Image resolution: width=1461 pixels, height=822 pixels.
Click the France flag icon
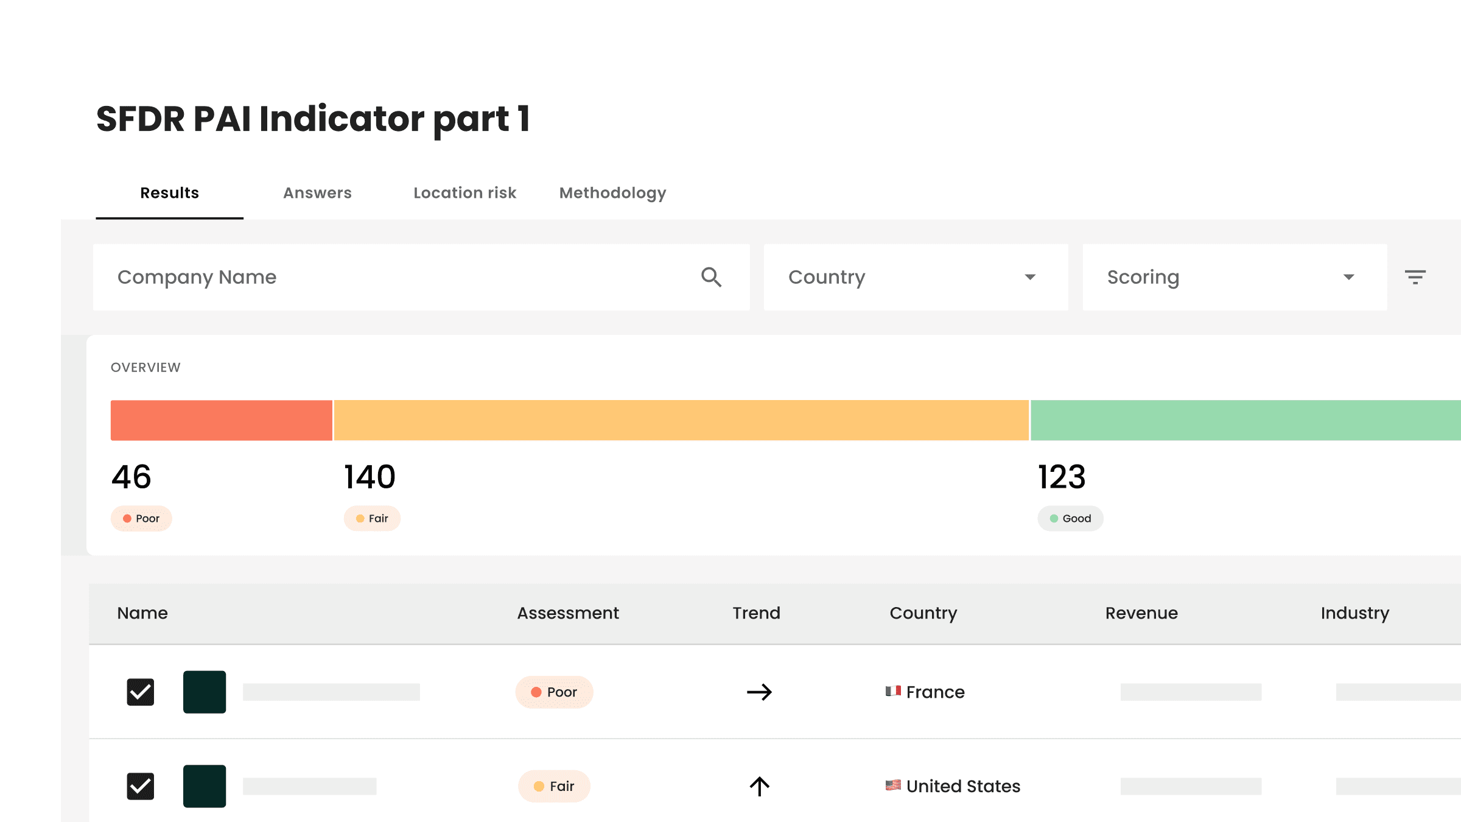click(892, 691)
